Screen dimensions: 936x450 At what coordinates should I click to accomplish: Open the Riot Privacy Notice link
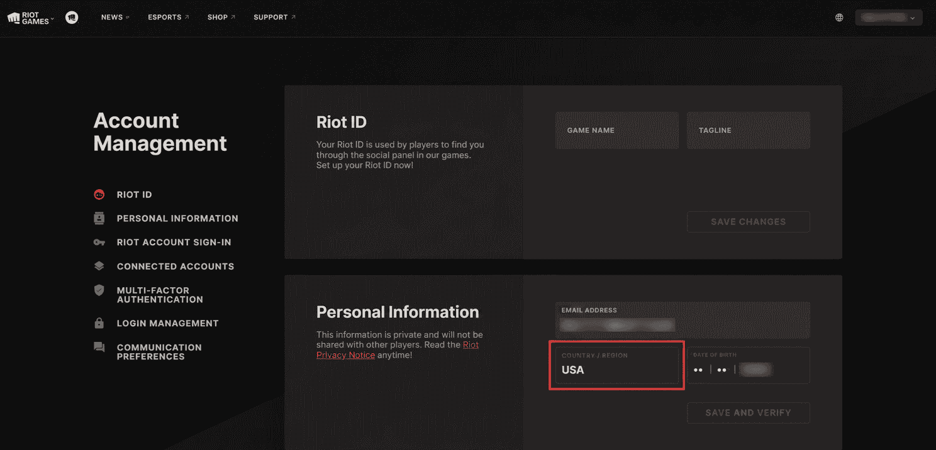pyautogui.click(x=398, y=350)
